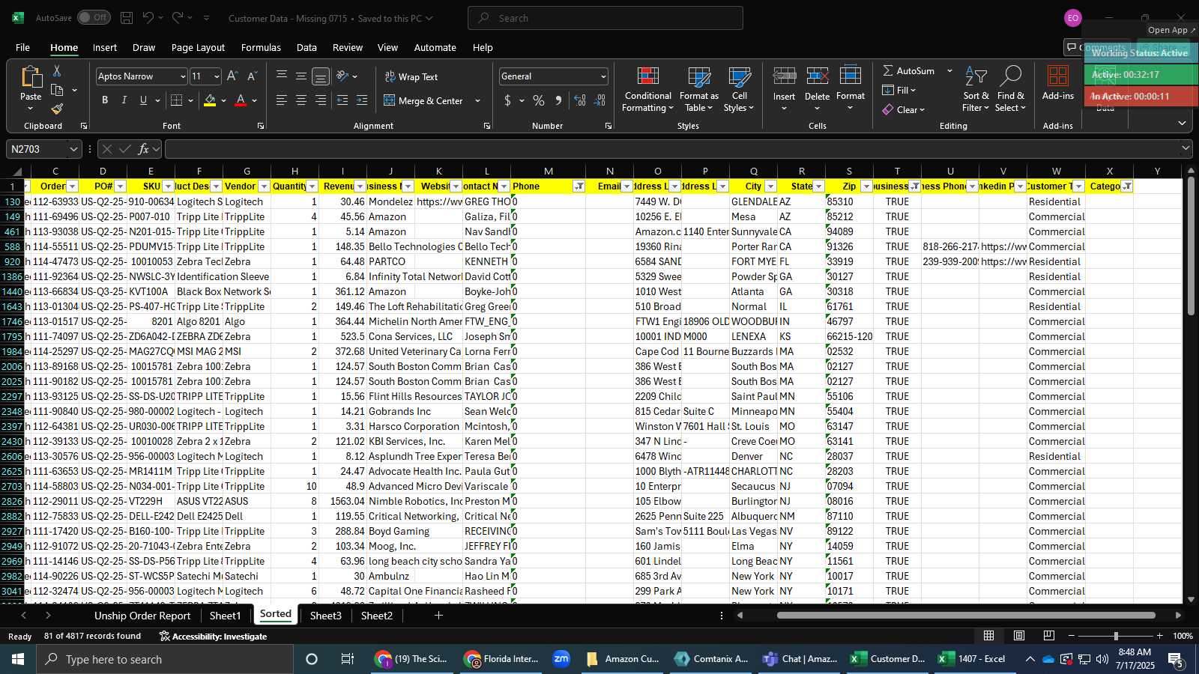
Task: Switch to Page Break Preview icon
Action: 1049,636
